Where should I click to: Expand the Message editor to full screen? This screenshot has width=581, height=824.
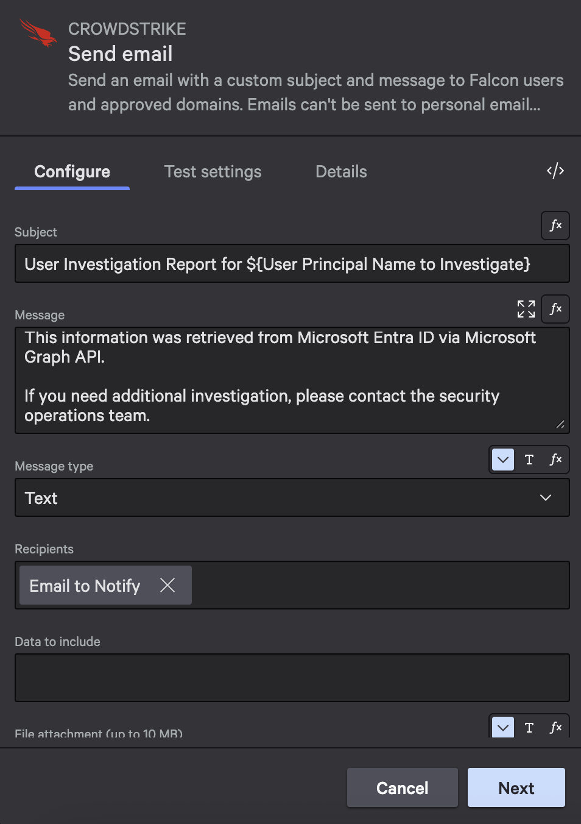click(526, 309)
